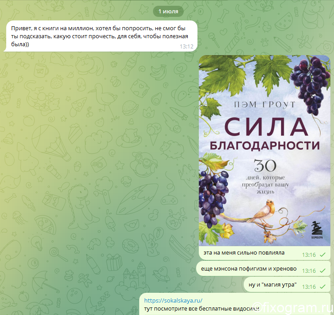Viewport: 334px width, 315px height.
Task: Click the checkmark next to 'магия утра' message
Action: (323, 287)
